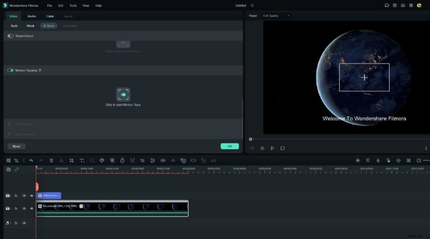
Task: Click the render preview icon
Action: coord(358,161)
